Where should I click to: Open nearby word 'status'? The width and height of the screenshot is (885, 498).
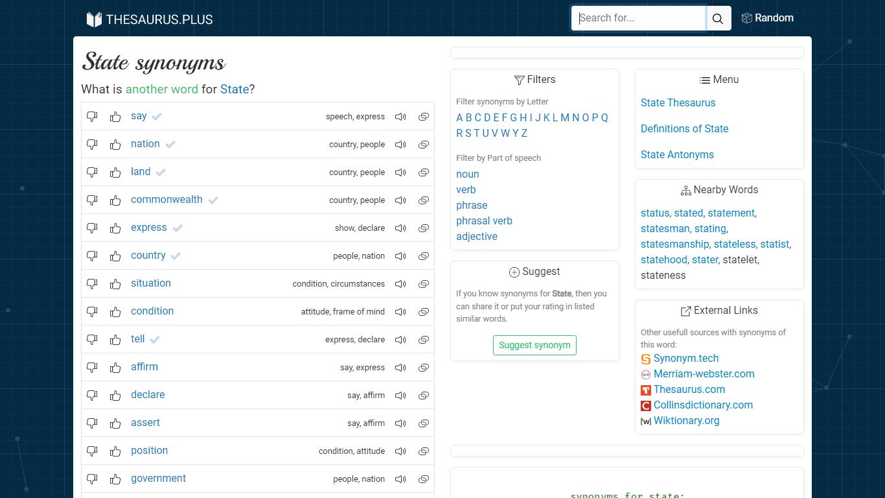pos(654,213)
